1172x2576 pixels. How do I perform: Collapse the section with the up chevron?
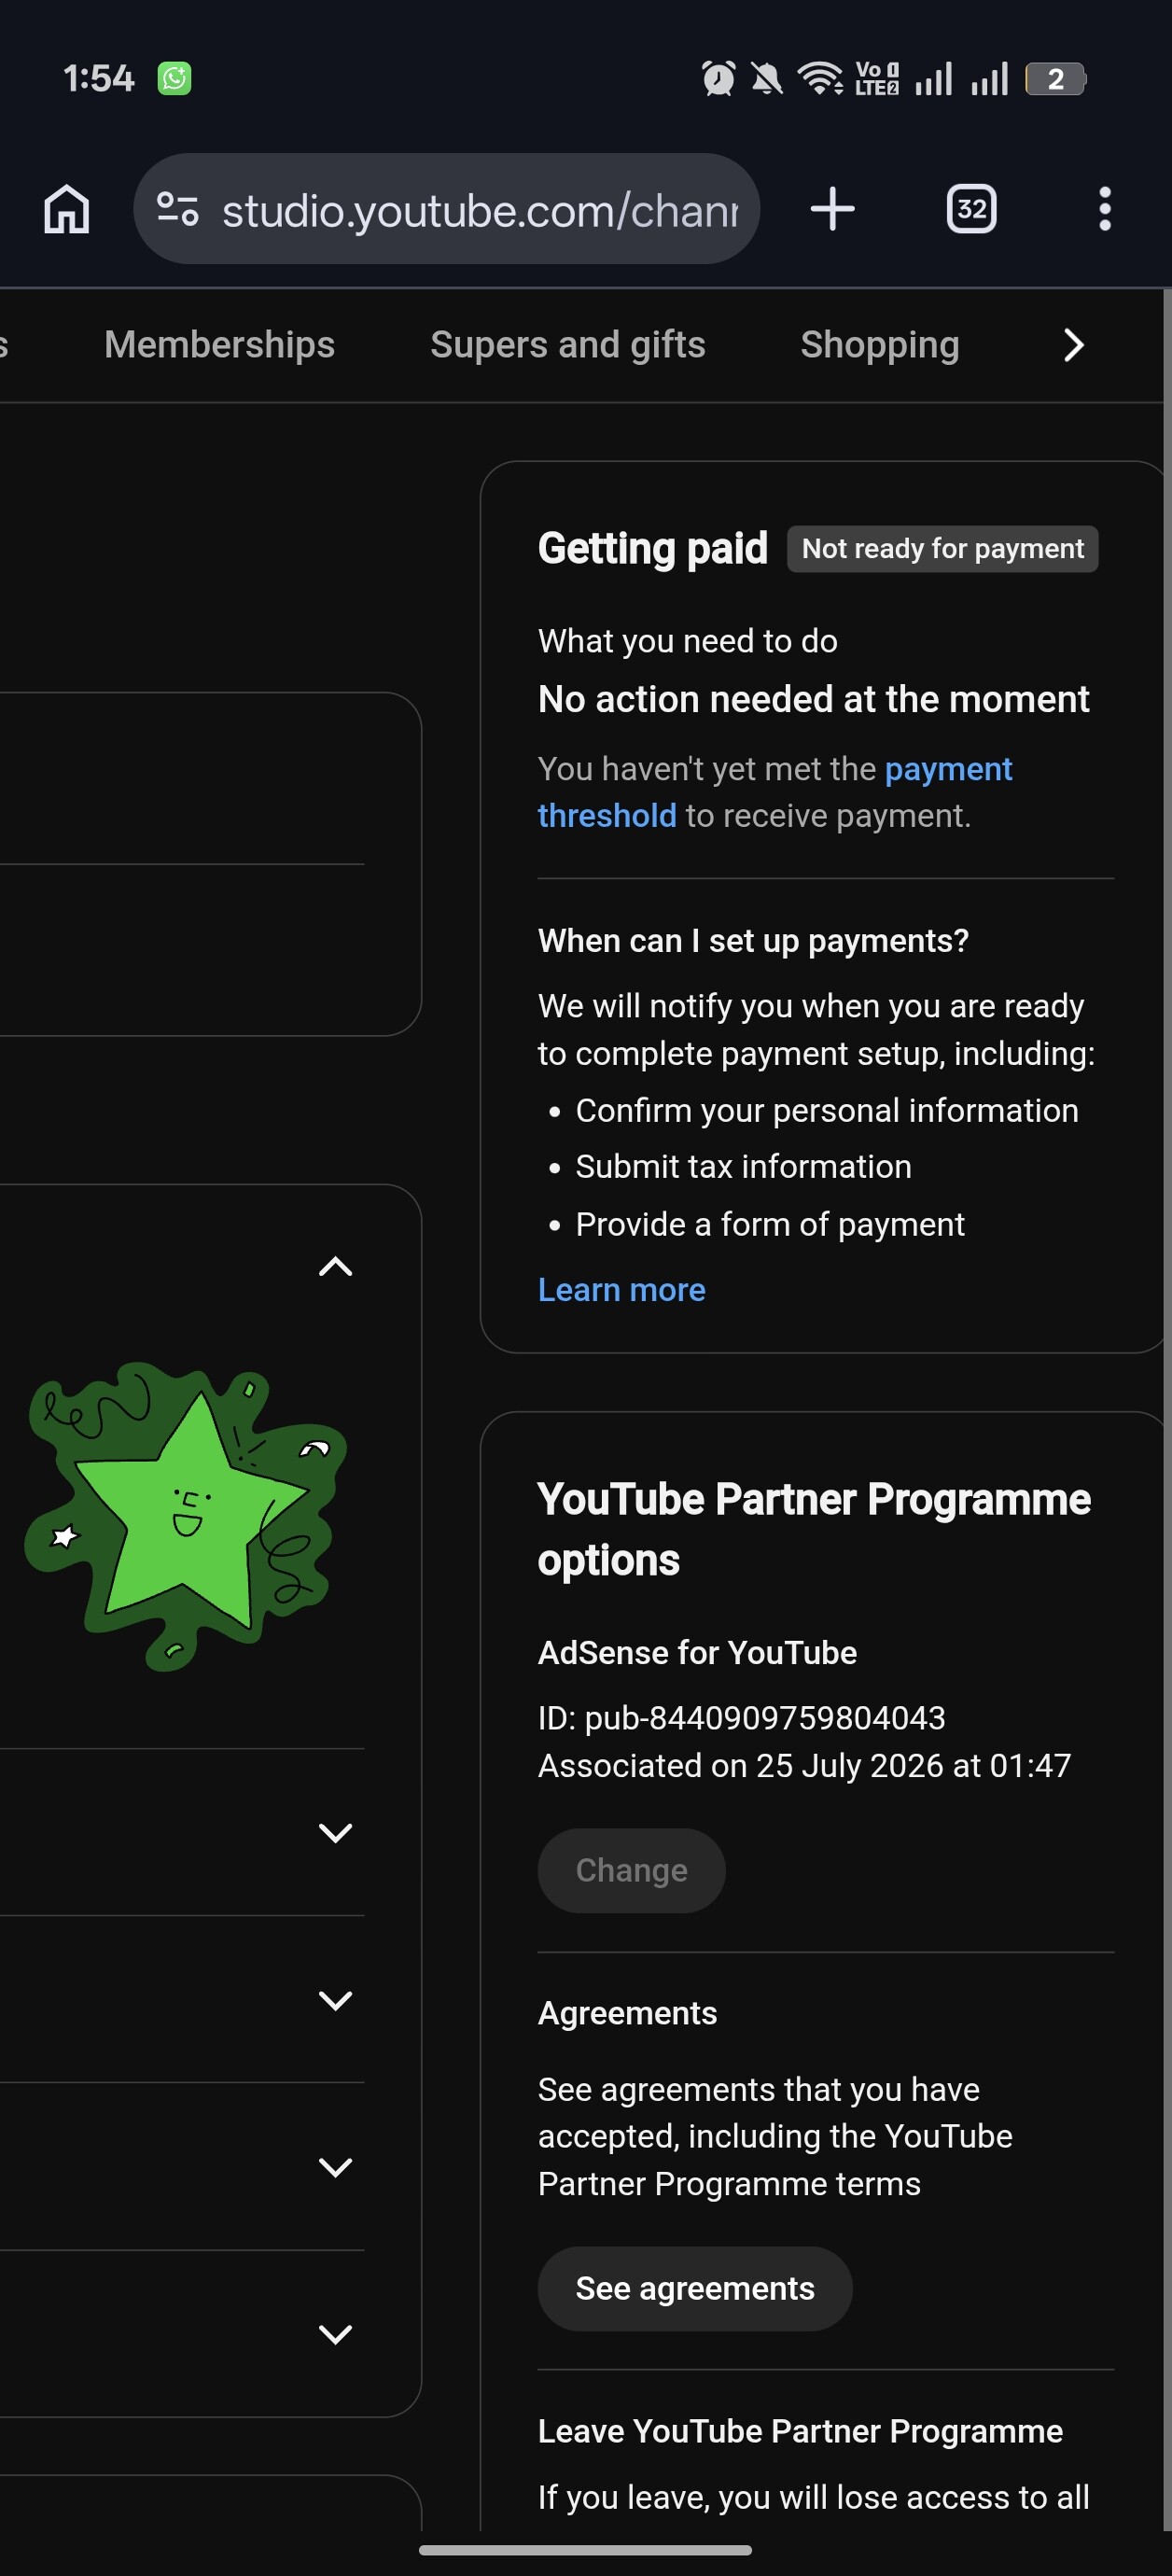[335, 1267]
